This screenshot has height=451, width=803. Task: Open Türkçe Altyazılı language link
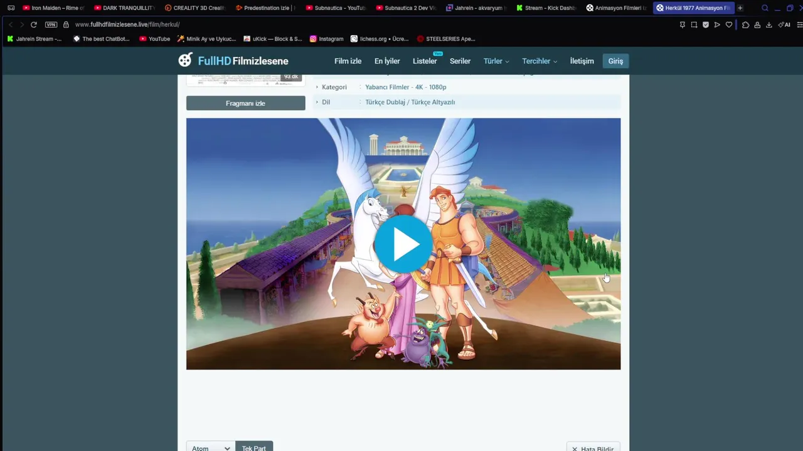pos(433,102)
